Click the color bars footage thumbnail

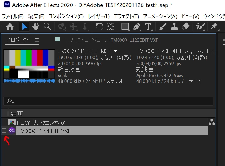(29, 66)
